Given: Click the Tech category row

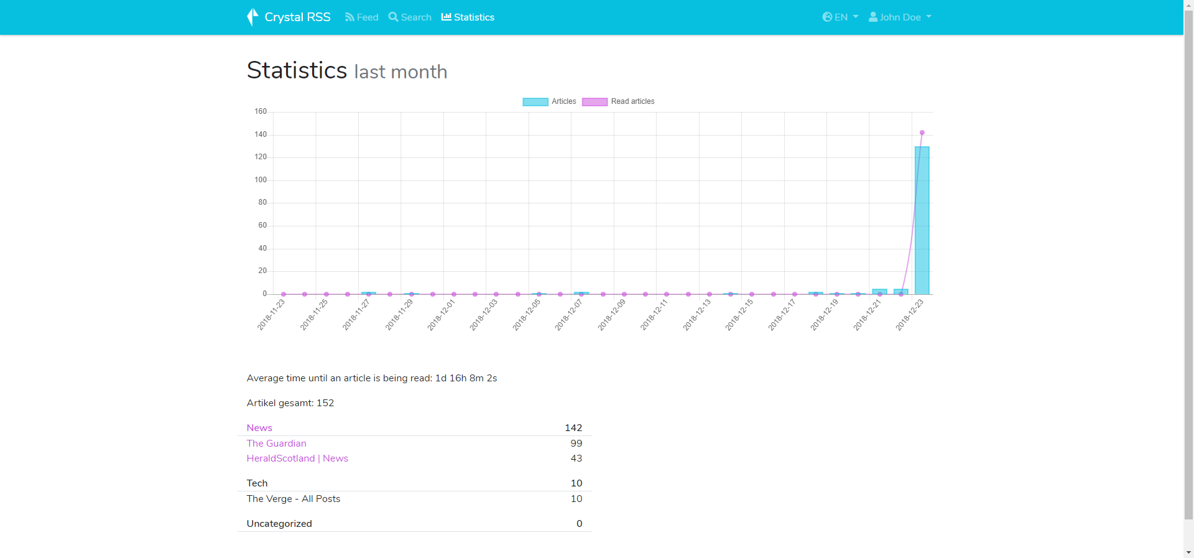Looking at the screenshot, I should click(414, 483).
